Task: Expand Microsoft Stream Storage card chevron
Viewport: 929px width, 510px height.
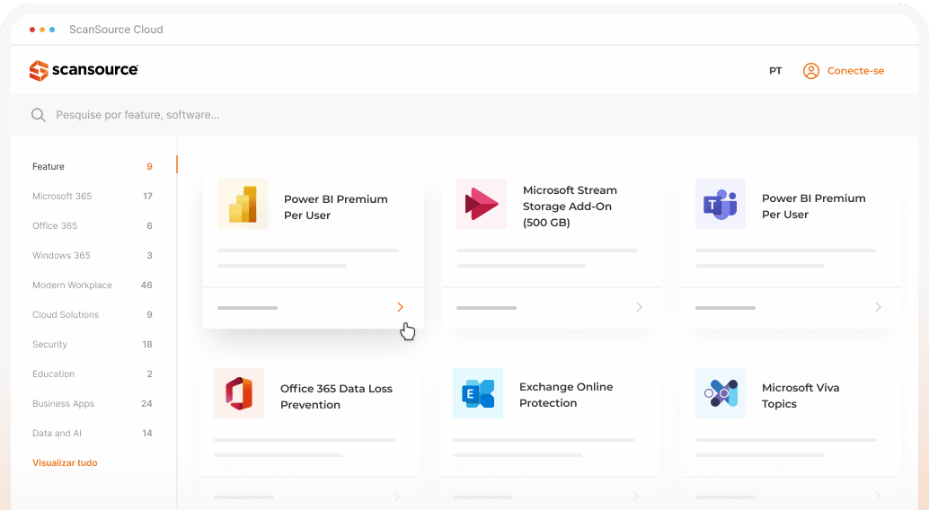Action: click(639, 307)
